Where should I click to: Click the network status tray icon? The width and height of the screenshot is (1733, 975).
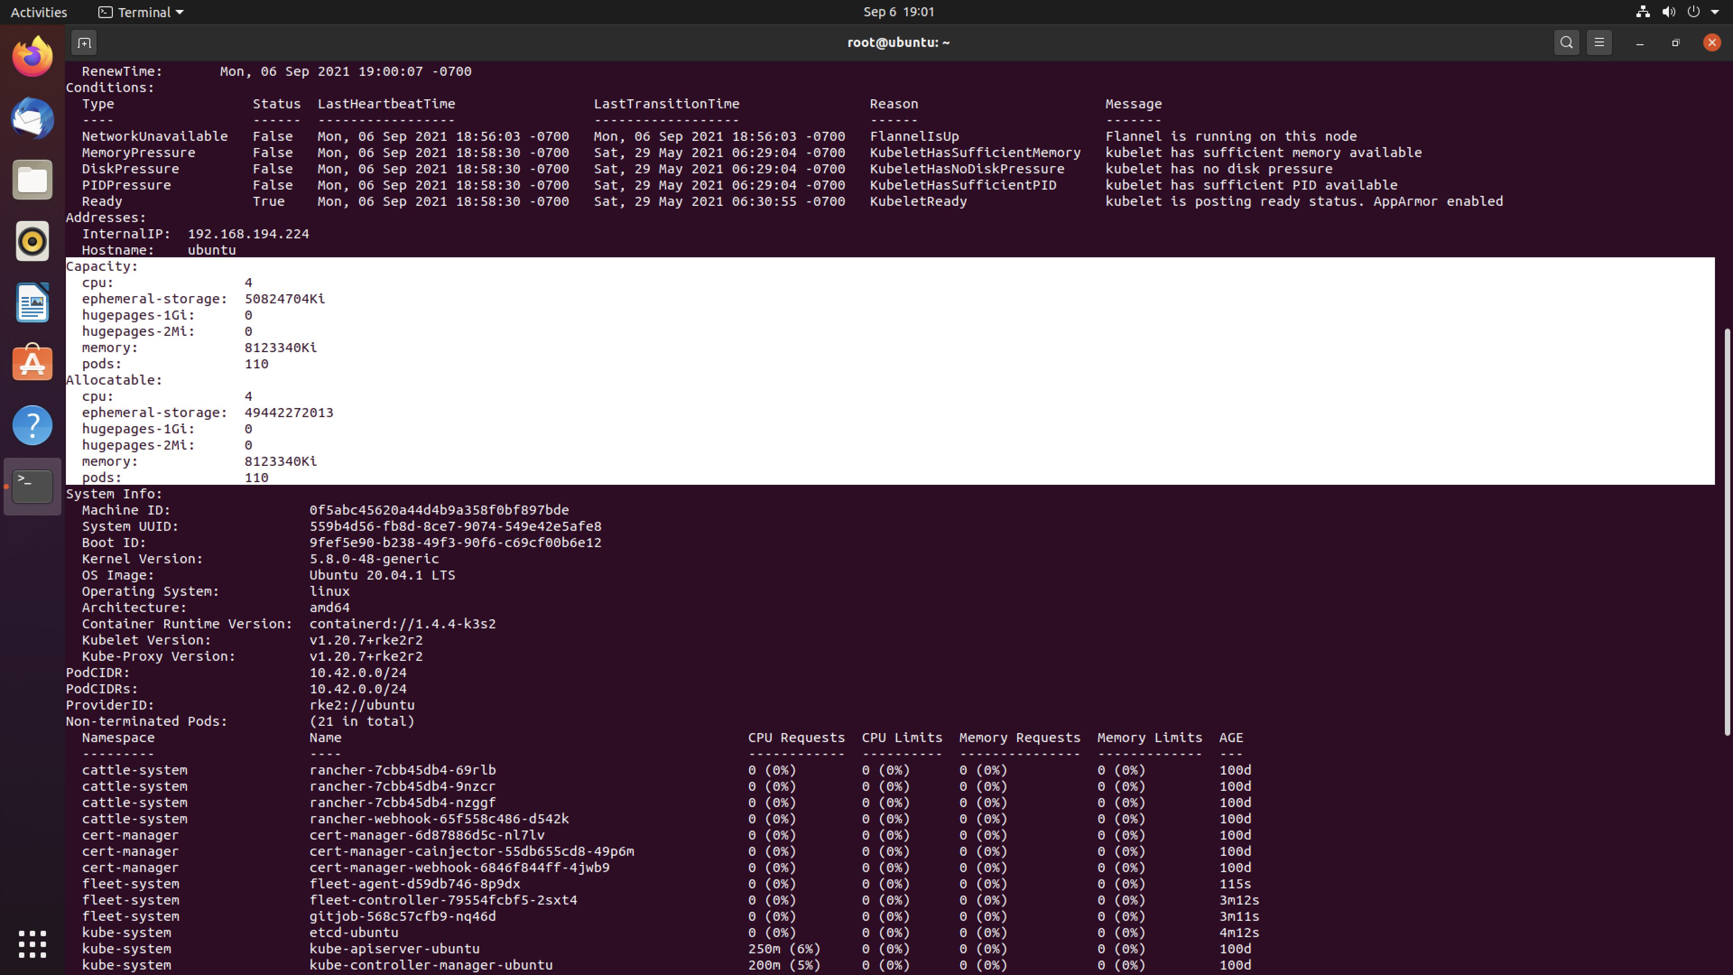point(1643,11)
